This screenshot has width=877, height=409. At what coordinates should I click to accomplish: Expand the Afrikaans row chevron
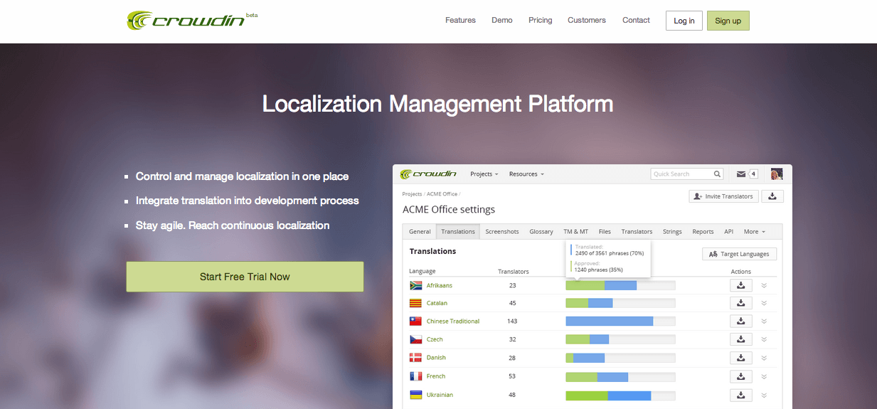tap(764, 285)
